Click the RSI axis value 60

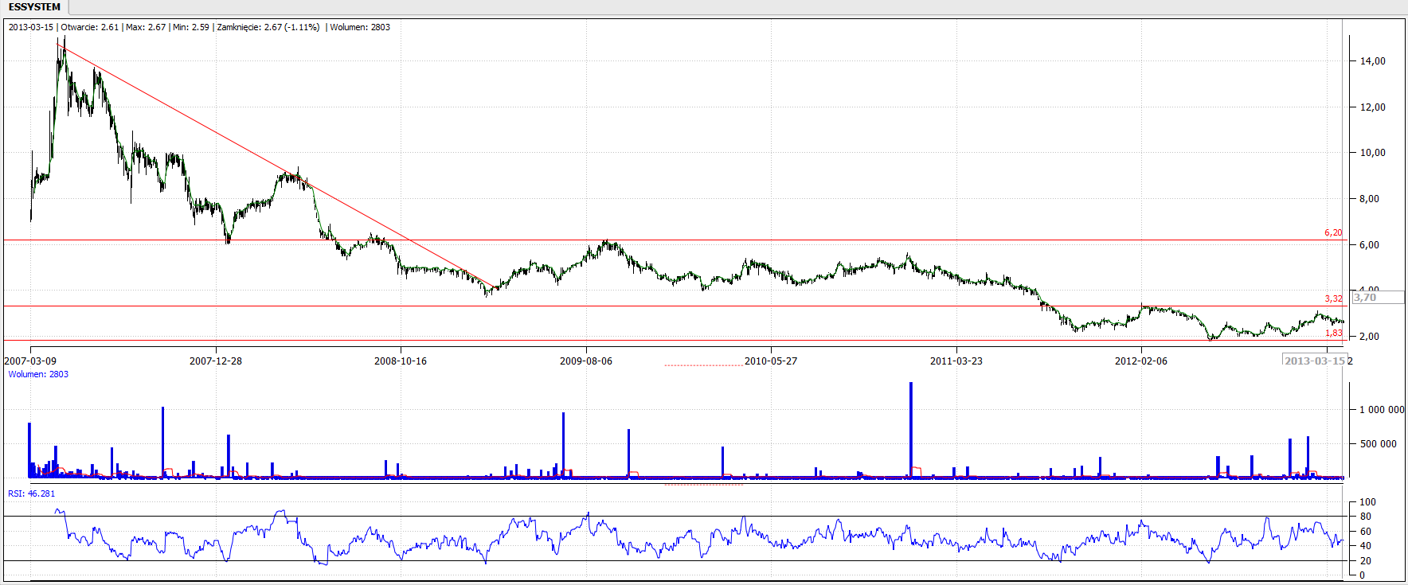1365,531
